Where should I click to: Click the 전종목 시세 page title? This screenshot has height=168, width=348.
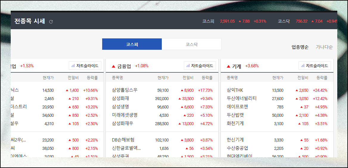[x=30, y=21]
